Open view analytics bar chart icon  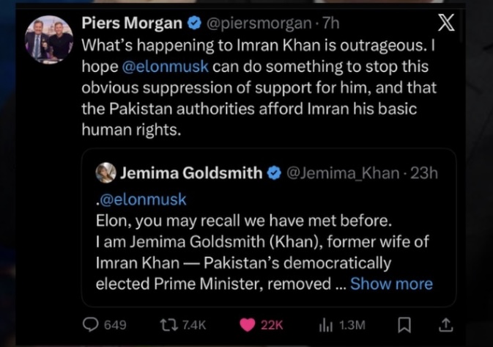(325, 325)
